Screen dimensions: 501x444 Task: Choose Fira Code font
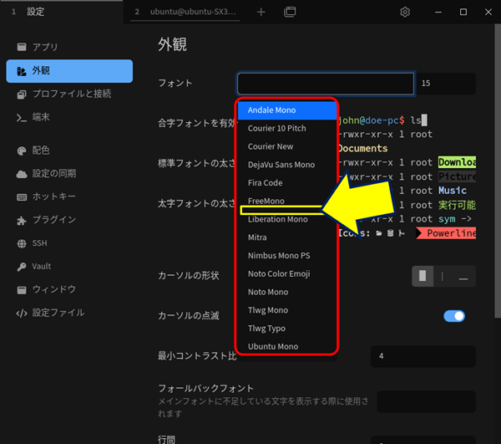tap(287, 183)
